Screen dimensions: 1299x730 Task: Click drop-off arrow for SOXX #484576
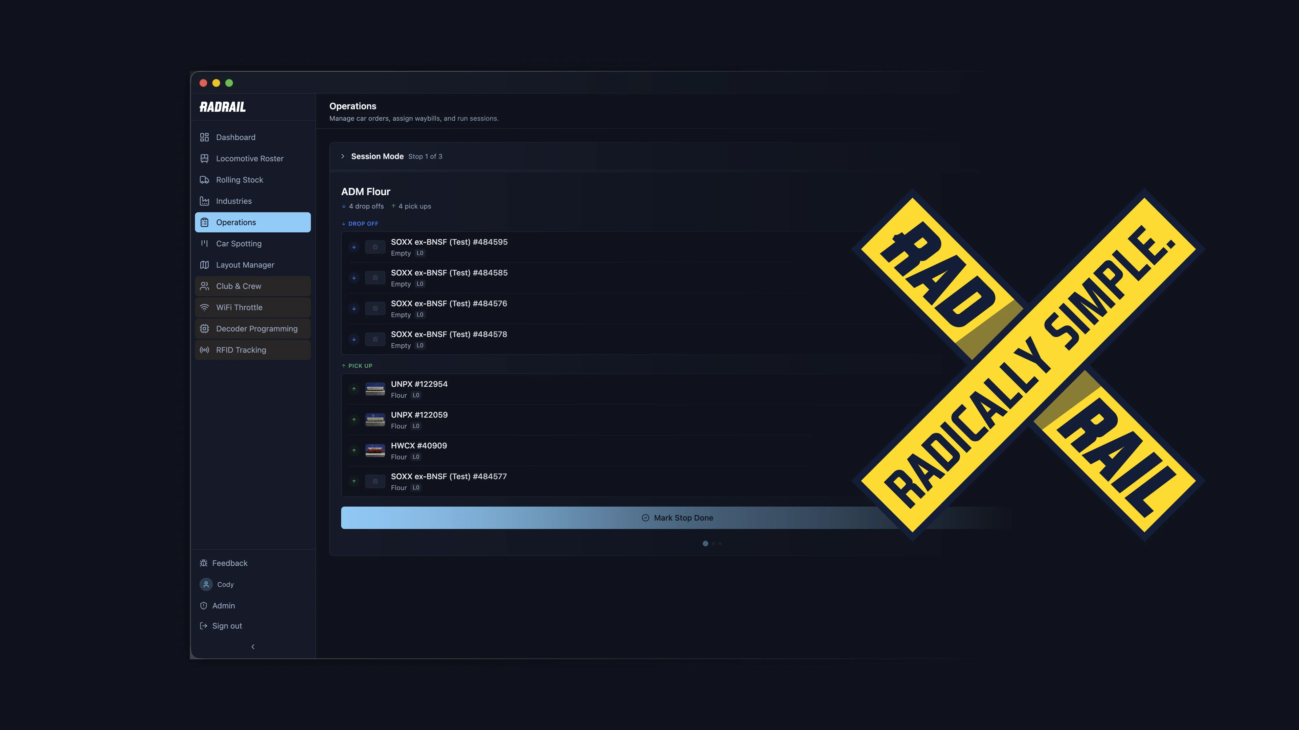(354, 308)
